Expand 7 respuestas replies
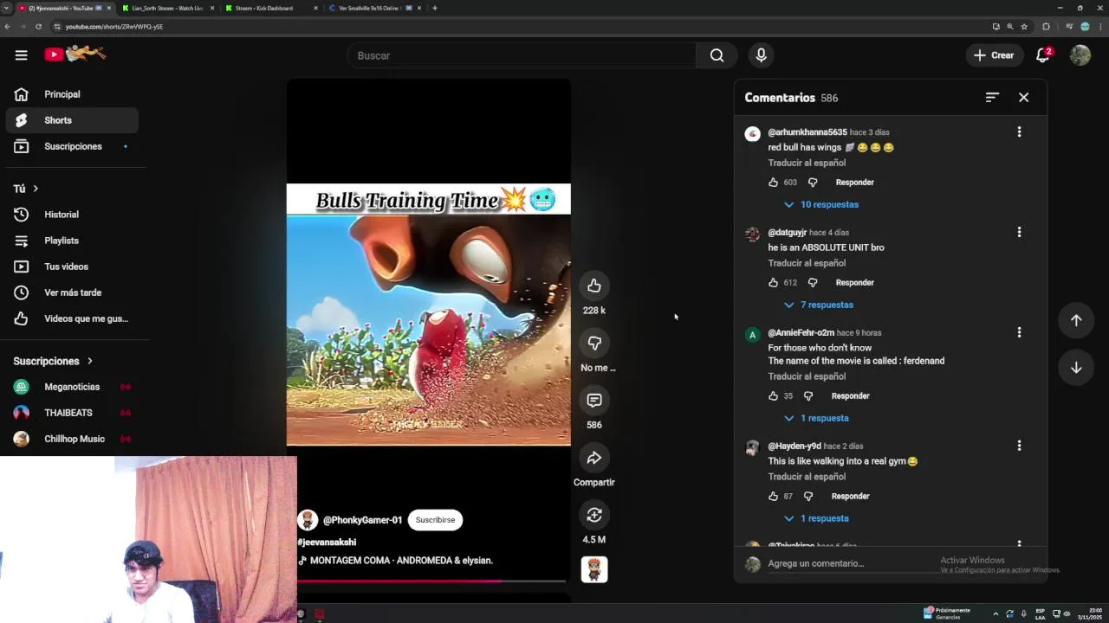The image size is (1109, 623). click(x=818, y=305)
